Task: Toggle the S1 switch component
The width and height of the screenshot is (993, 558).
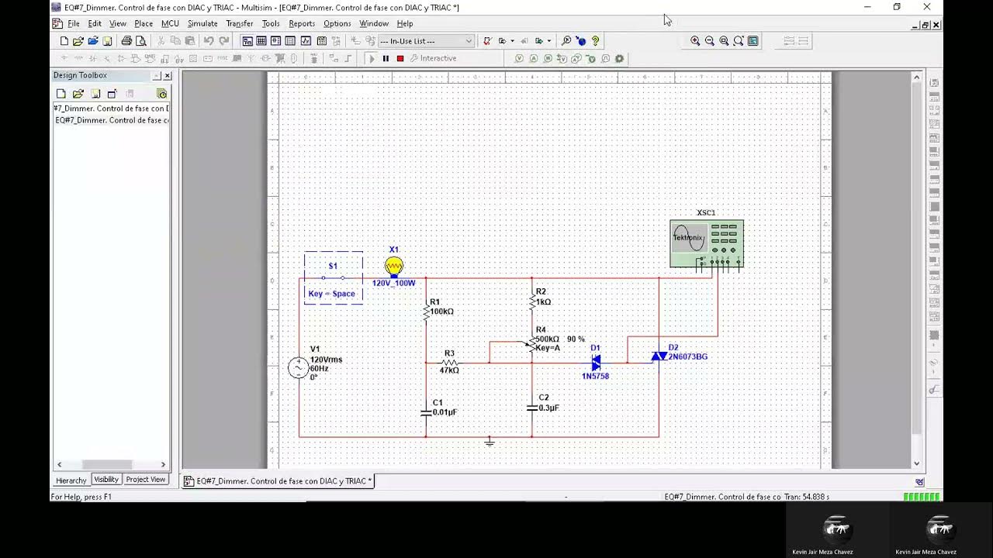Action: pos(333,277)
